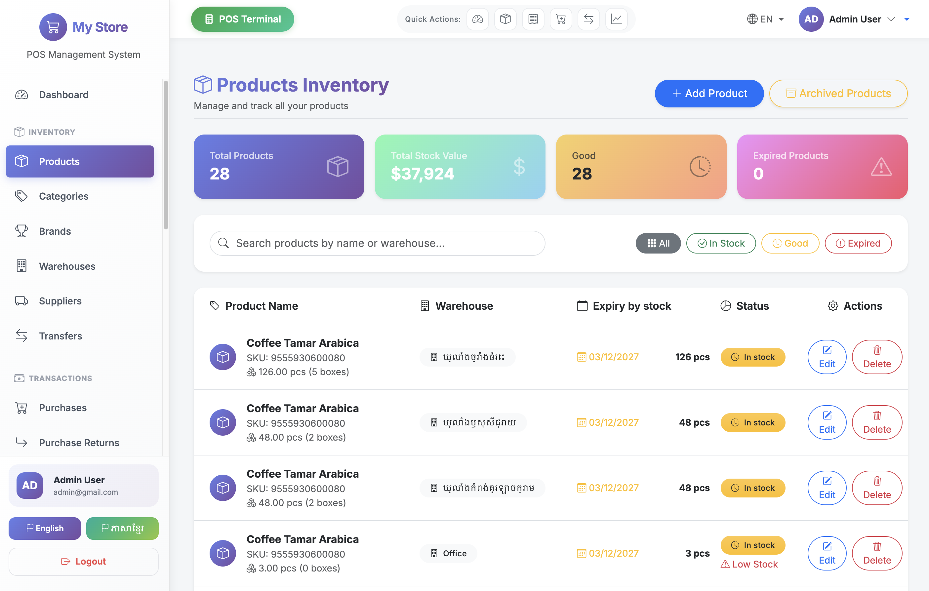Edit the Office warehouse product row
929x591 pixels.
827,553
